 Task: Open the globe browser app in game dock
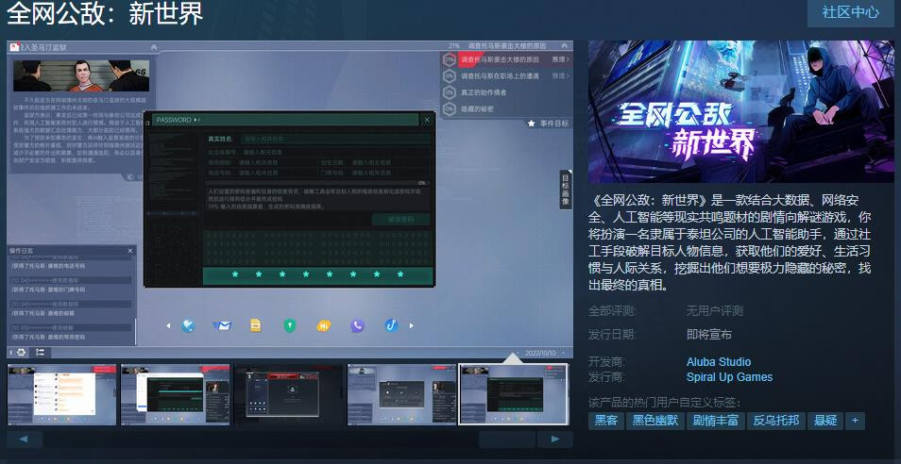[188, 325]
